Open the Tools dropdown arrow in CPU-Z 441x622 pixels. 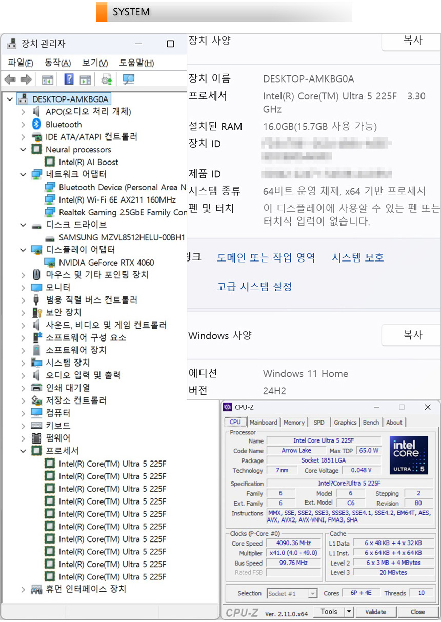[x=349, y=612]
